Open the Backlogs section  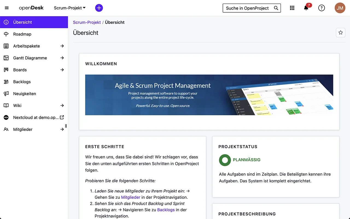(x=22, y=82)
